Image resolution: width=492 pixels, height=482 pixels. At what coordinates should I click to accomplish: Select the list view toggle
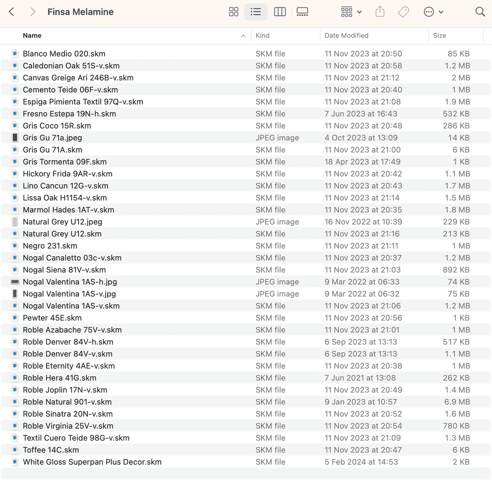[x=256, y=12]
